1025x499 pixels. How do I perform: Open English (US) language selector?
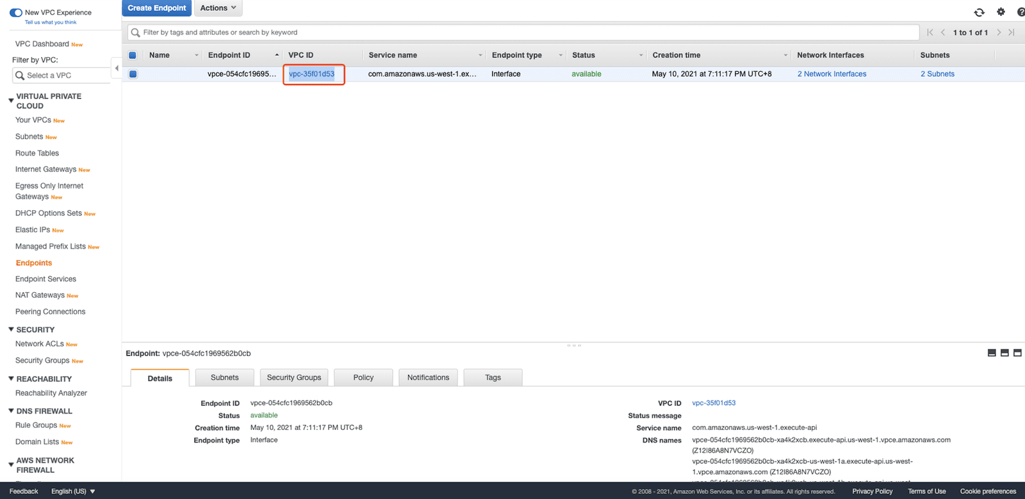pyautogui.click(x=73, y=491)
